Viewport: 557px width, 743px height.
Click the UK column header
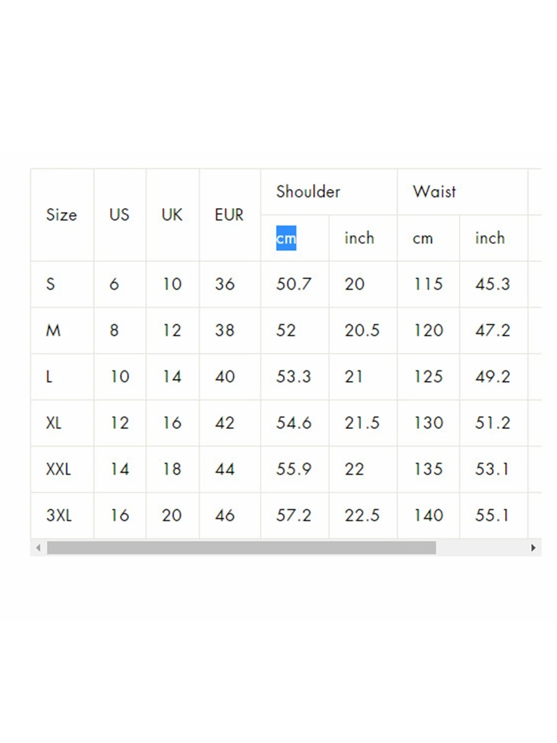tap(171, 215)
